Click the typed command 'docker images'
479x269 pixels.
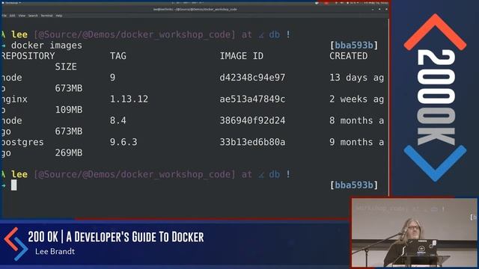point(46,46)
